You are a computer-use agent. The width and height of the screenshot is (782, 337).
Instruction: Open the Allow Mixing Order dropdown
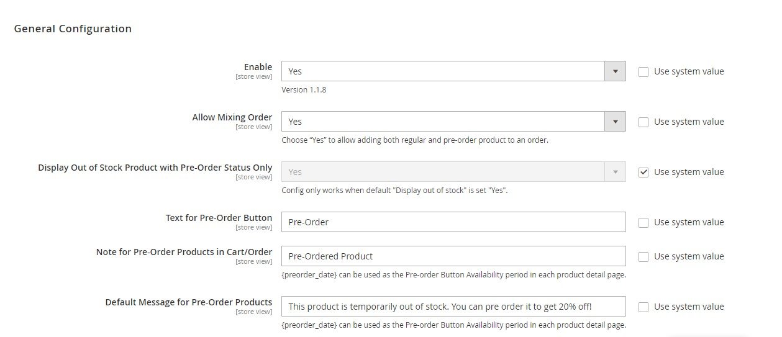click(453, 122)
